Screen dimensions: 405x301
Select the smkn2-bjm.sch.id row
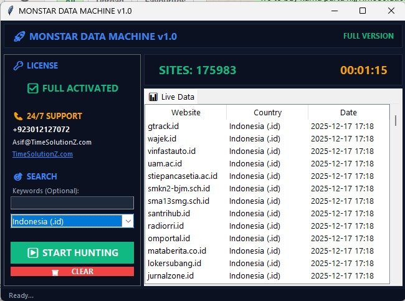[267, 189]
